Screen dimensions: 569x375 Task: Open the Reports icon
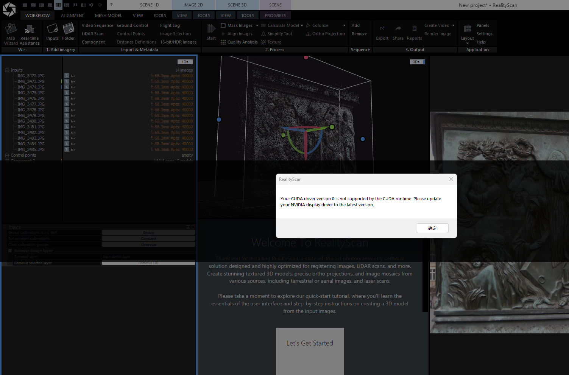point(415,29)
